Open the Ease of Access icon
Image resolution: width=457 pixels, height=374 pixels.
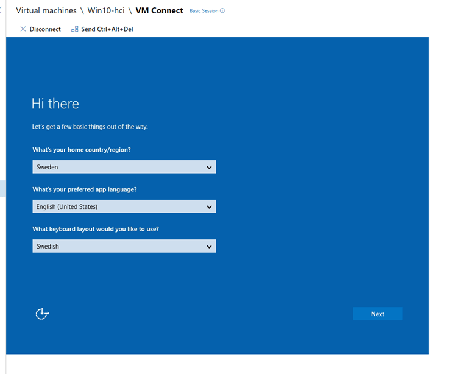click(x=42, y=314)
